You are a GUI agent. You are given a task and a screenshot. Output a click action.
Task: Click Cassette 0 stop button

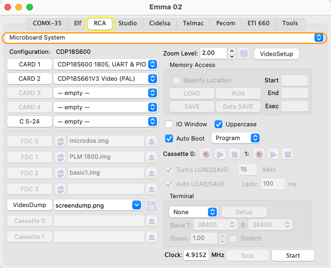(234, 154)
